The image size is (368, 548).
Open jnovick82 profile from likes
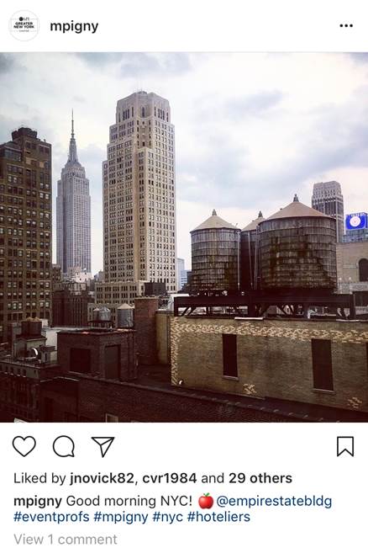point(102,478)
